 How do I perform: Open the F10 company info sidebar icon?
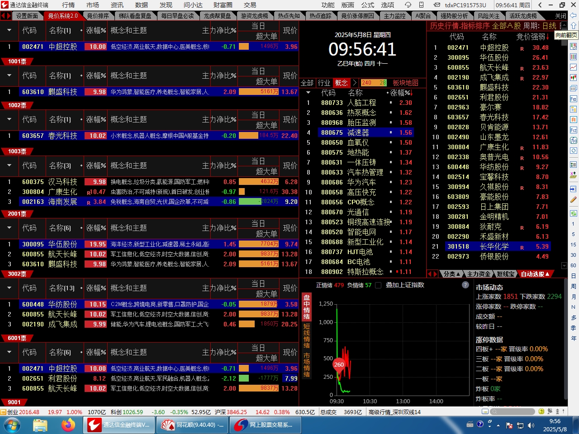pos(574,99)
